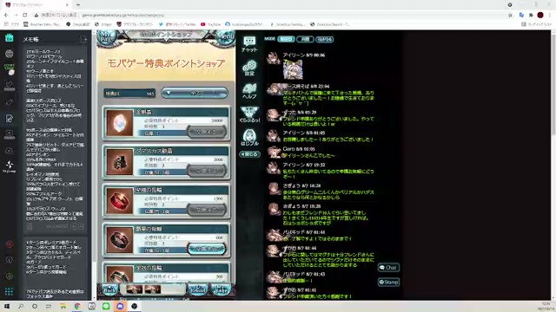Click the はじプル character icon
Screen dimensions: 556x312
click(249, 137)
